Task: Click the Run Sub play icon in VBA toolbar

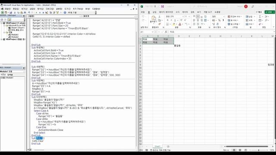Action: tap(36, 12)
